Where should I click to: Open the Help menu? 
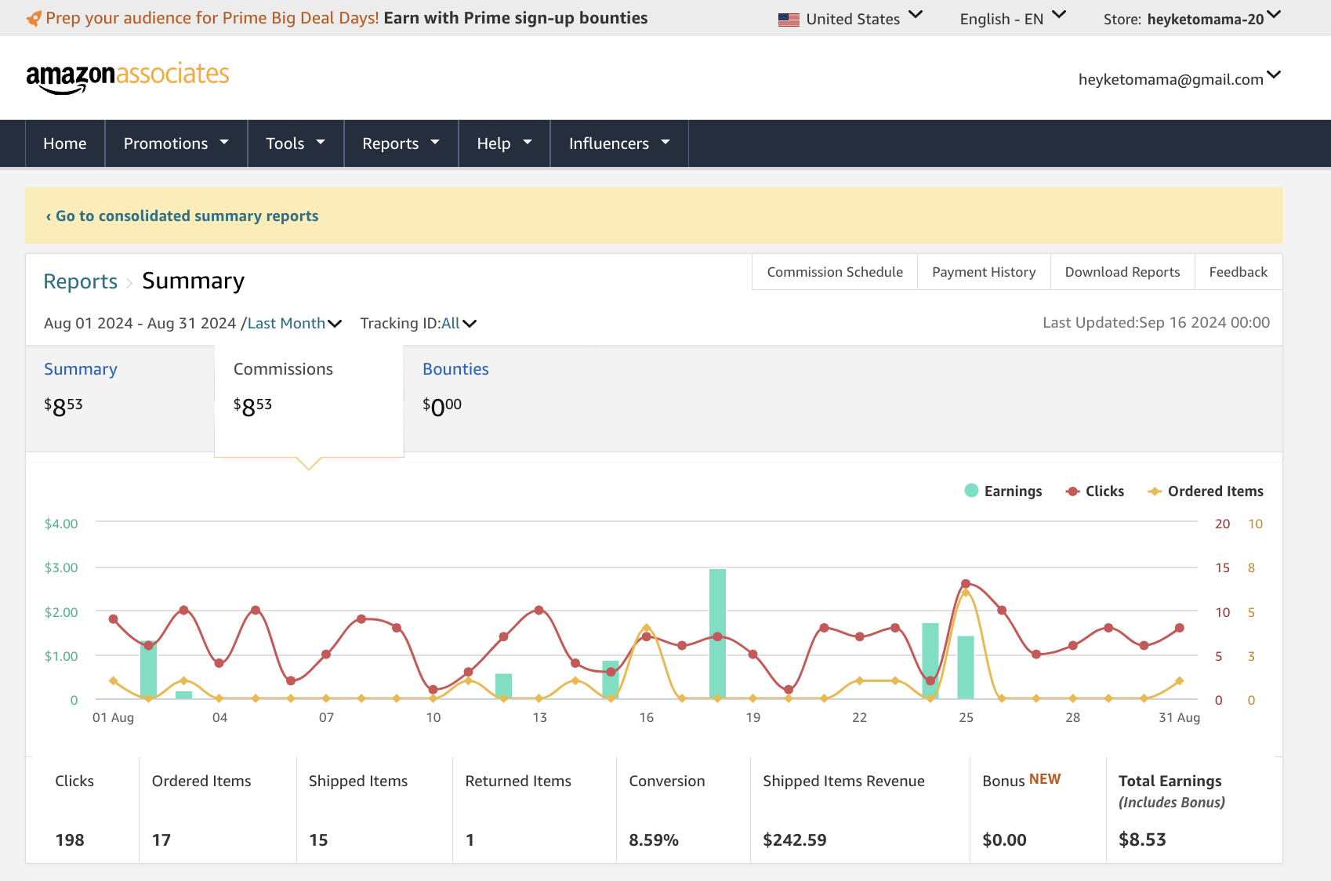(x=505, y=143)
